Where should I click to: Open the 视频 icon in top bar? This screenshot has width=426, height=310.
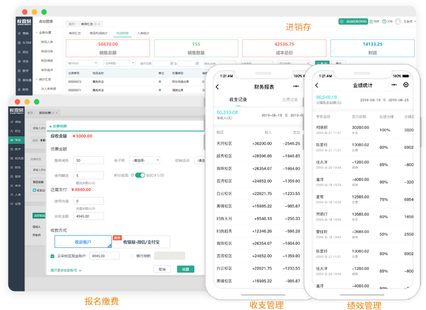(374, 22)
